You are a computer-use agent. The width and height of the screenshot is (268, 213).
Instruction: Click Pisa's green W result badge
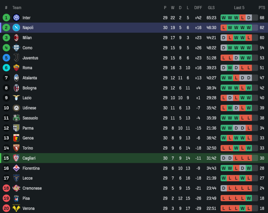pyautogui.click(x=249, y=198)
